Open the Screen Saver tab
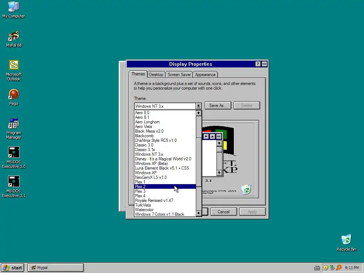Image resolution: width=364 pixels, height=273 pixels. (179, 75)
